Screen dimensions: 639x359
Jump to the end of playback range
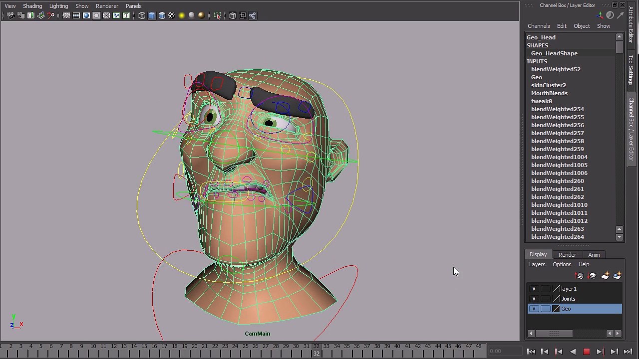[628, 352]
